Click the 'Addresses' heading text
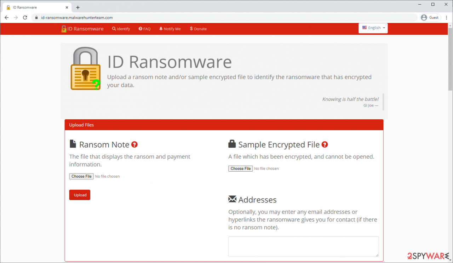Image resolution: width=453 pixels, height=263 pixels. (257, 200)
